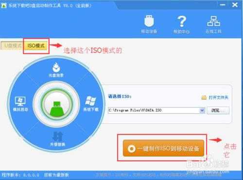Minimize the window
Screen dimensions: 243x180
223,5
